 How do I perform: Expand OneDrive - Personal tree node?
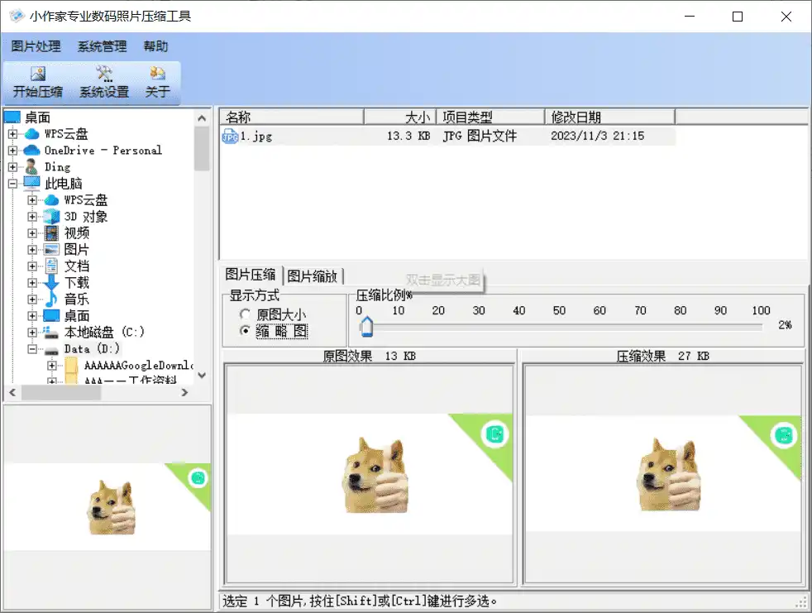point(13,151)
